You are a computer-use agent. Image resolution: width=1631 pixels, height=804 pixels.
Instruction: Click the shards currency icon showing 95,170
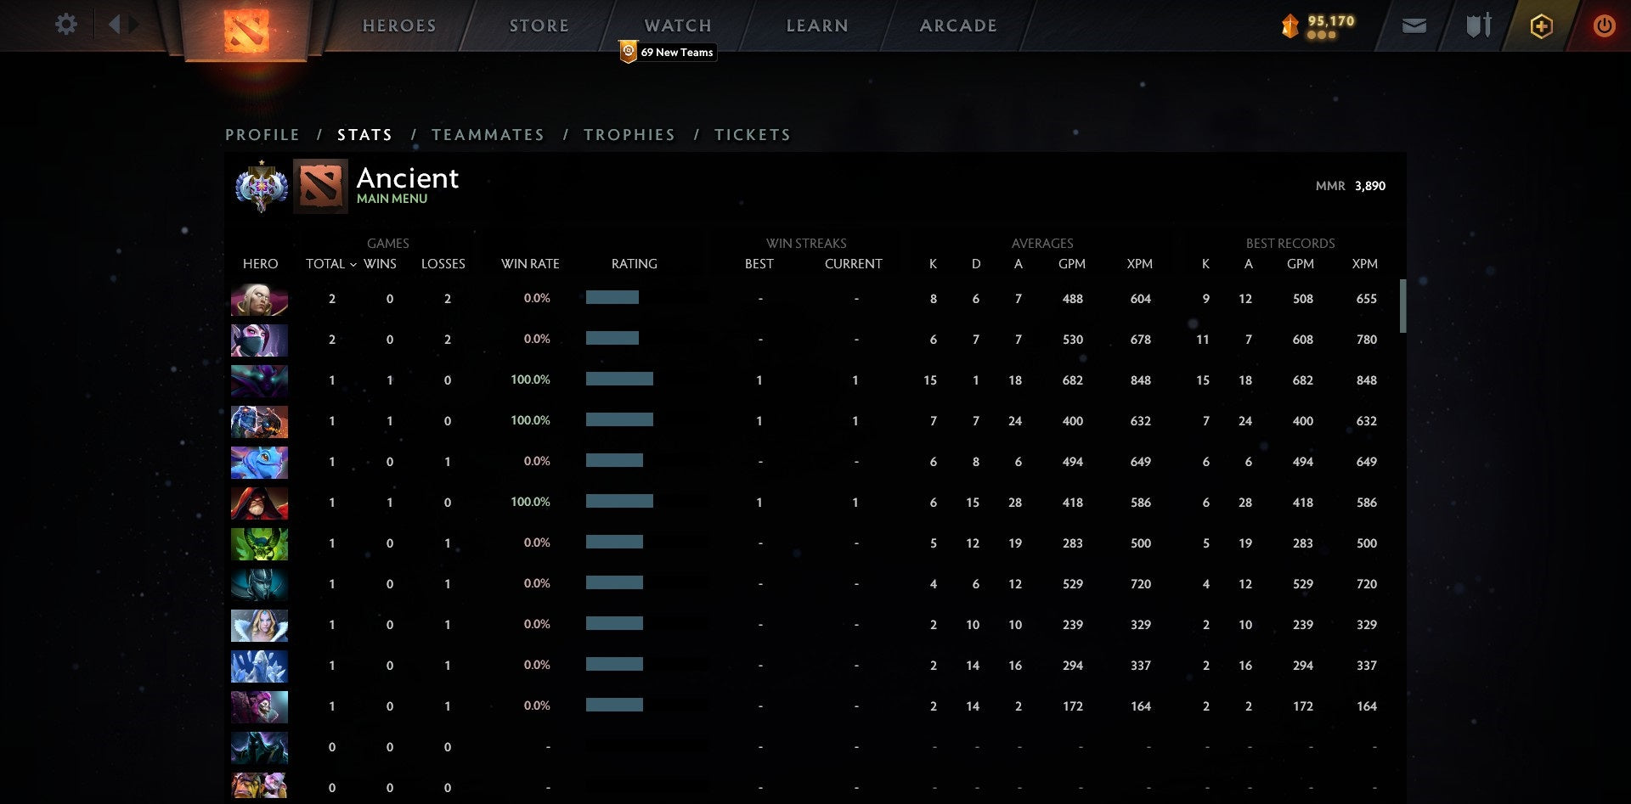[1289, 26]
